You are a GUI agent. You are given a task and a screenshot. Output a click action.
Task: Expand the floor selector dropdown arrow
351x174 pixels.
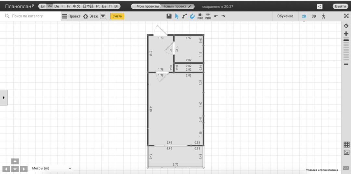click(103, 16)
